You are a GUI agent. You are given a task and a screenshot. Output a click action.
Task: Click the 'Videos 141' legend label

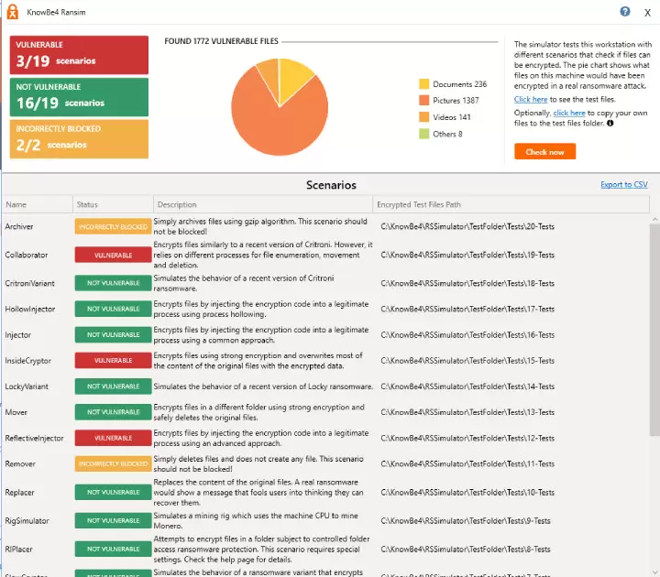(x=452, y=117)
